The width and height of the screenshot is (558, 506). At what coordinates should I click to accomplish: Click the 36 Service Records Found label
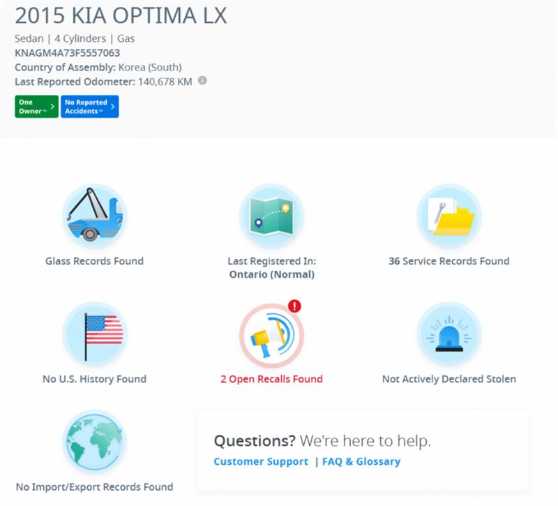449,261
